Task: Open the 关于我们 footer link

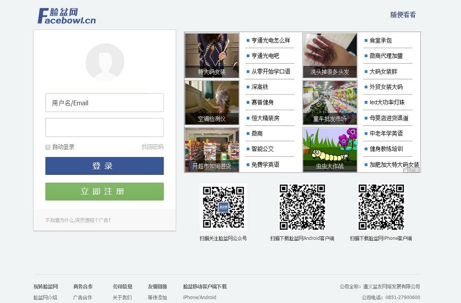Action: pos(122,297)
